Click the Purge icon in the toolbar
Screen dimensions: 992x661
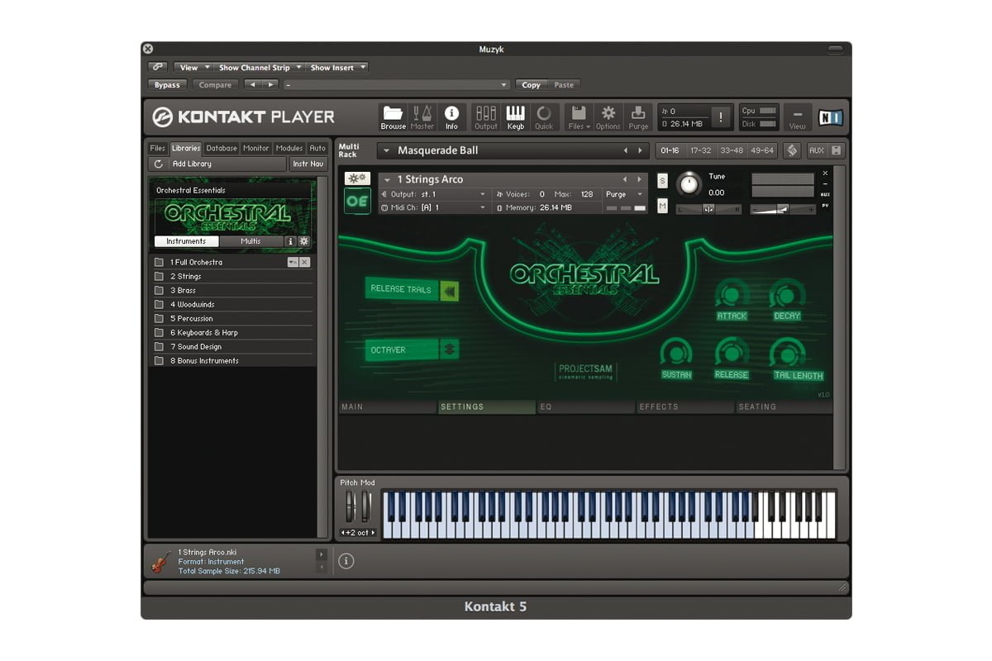click(638, 117)
